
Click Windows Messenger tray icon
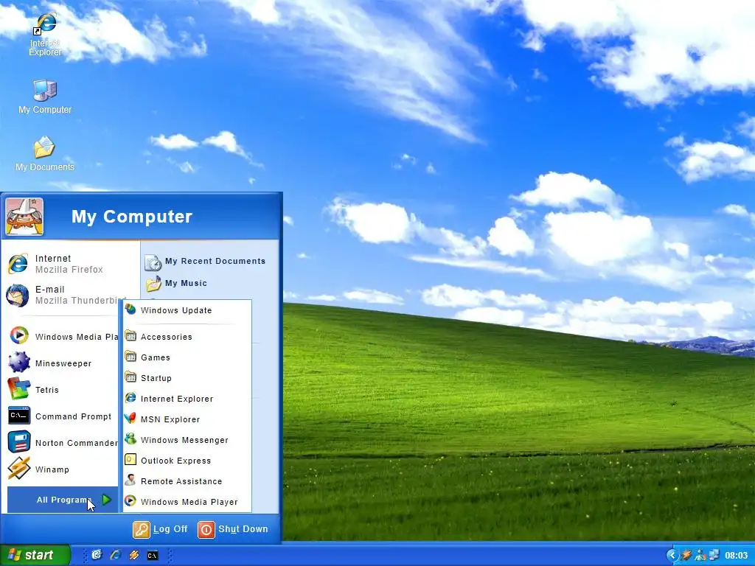pos(700,555)
